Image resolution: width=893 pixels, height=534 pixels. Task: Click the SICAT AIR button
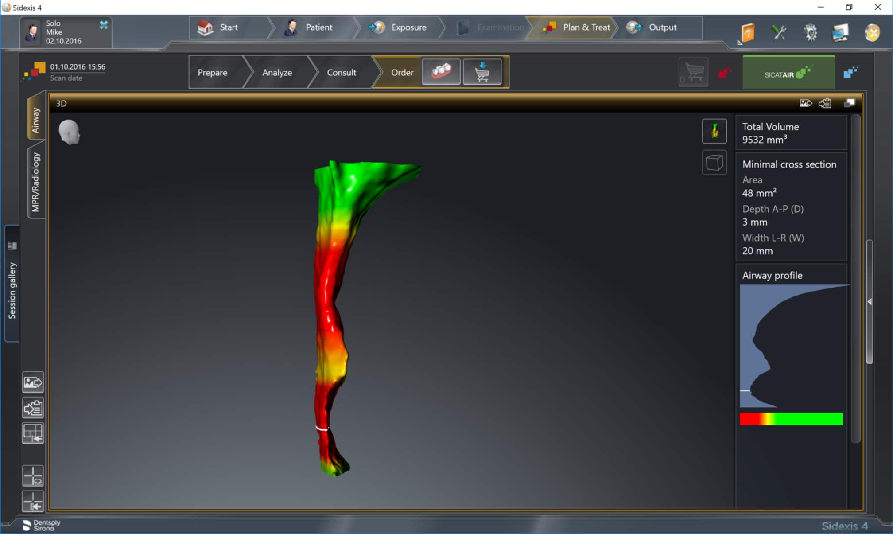click(788, 73)
